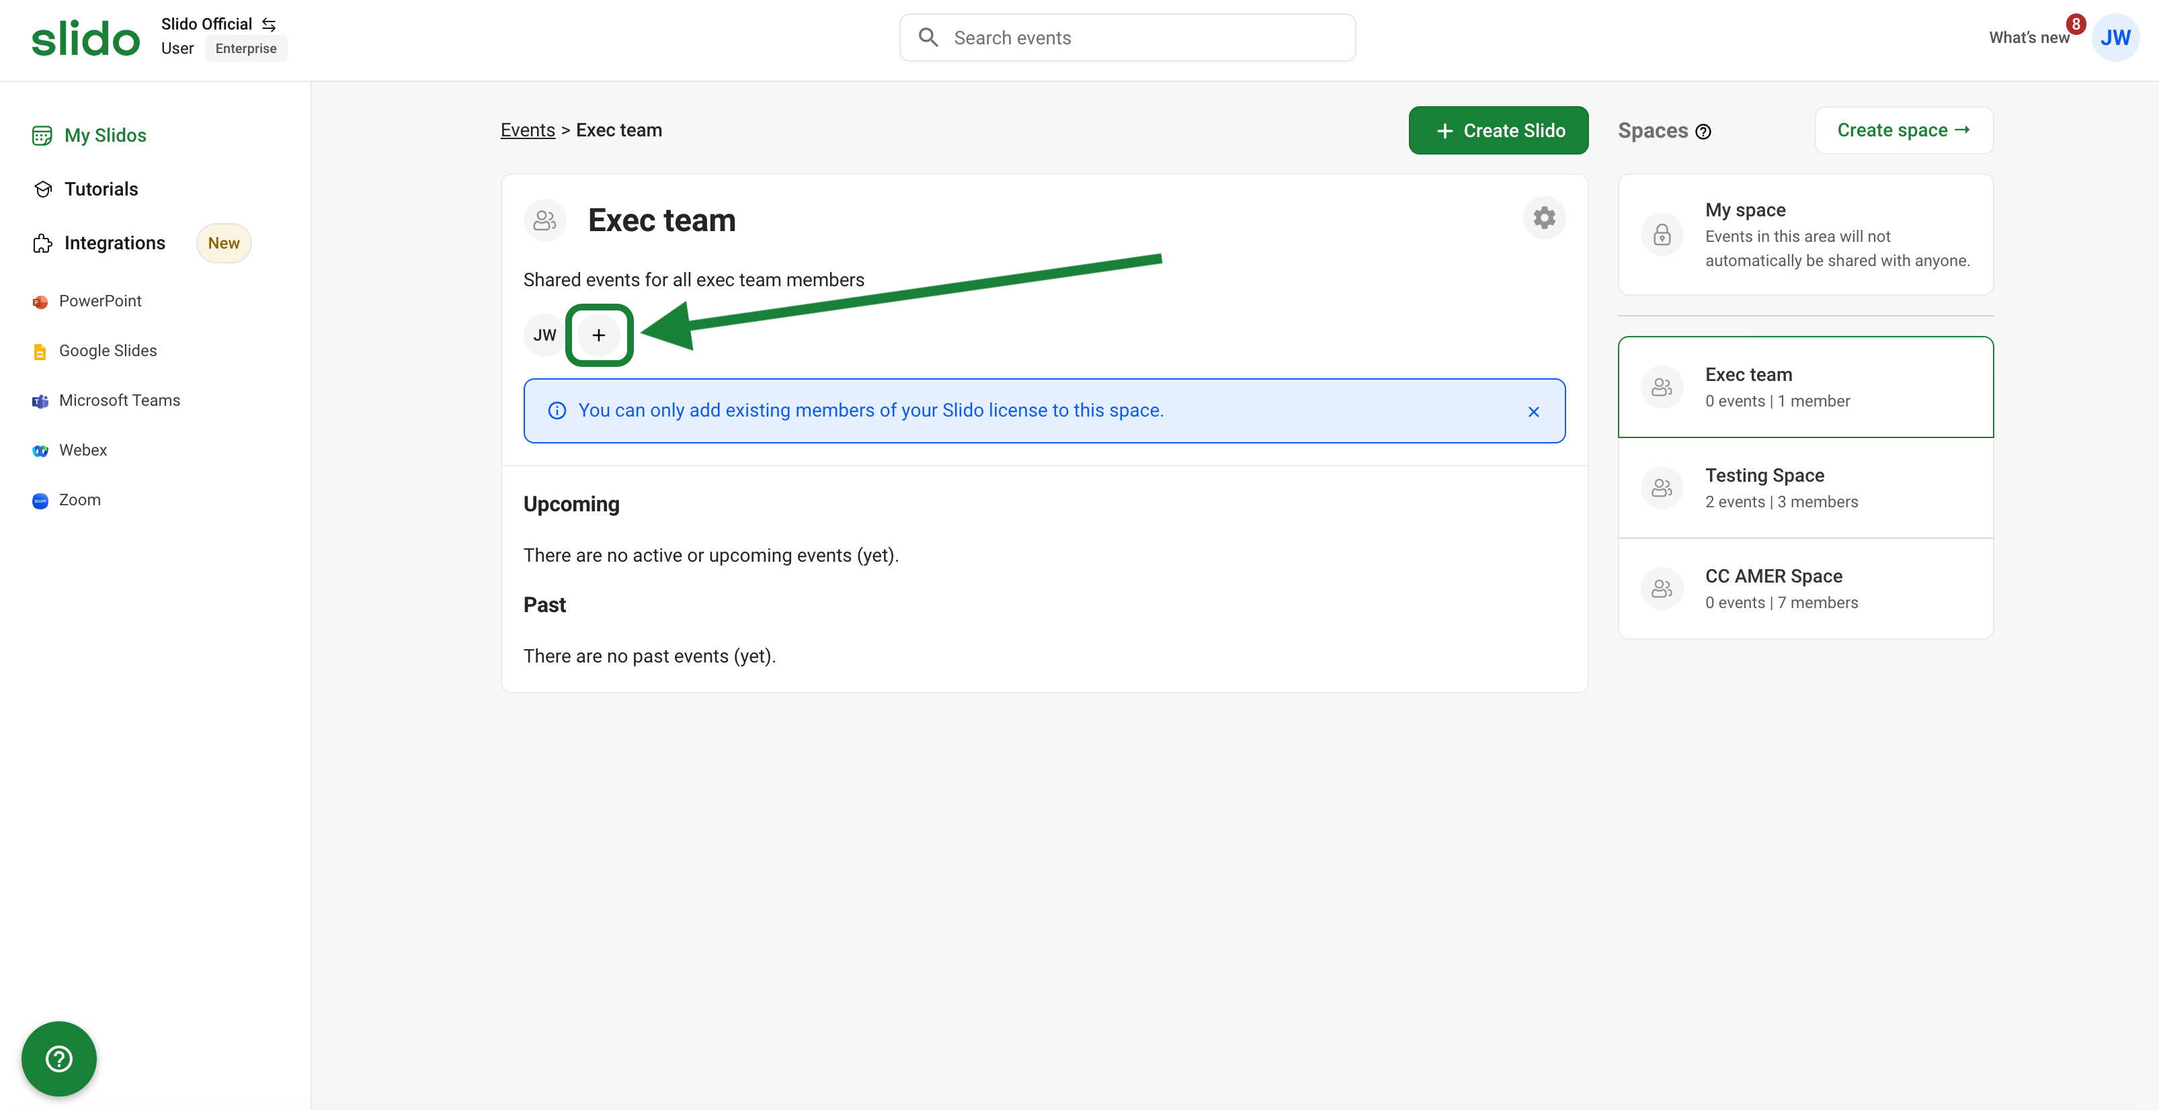Click the My space lock icon
The width and height of the screenshot is (2159, 1110).
click(x=1661, y=235)
